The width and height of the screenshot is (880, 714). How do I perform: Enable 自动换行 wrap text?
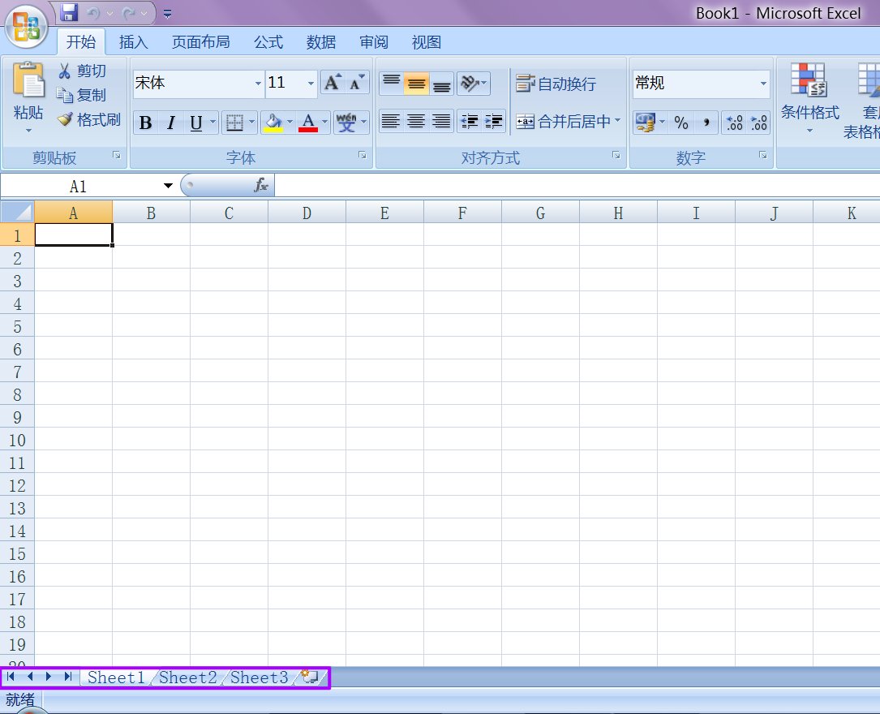556,84
